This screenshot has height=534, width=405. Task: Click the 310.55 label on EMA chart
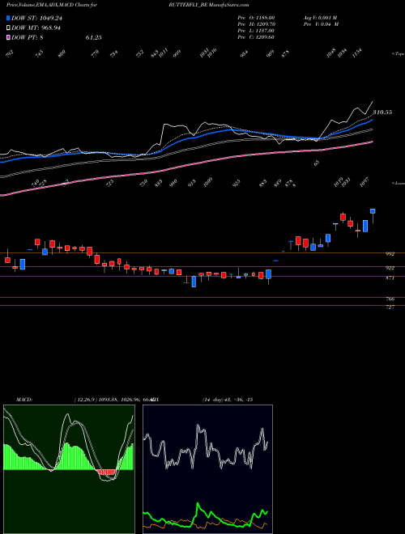click(x=382, y=112)
